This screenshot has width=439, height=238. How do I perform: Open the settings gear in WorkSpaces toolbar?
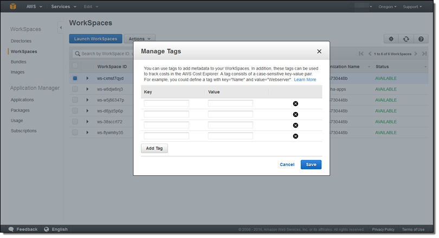click(391, 39)
